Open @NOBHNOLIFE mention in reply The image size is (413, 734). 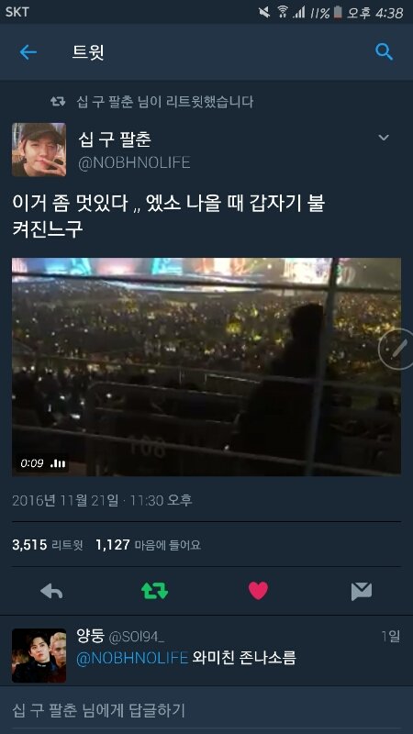click(x=132, y=658)
